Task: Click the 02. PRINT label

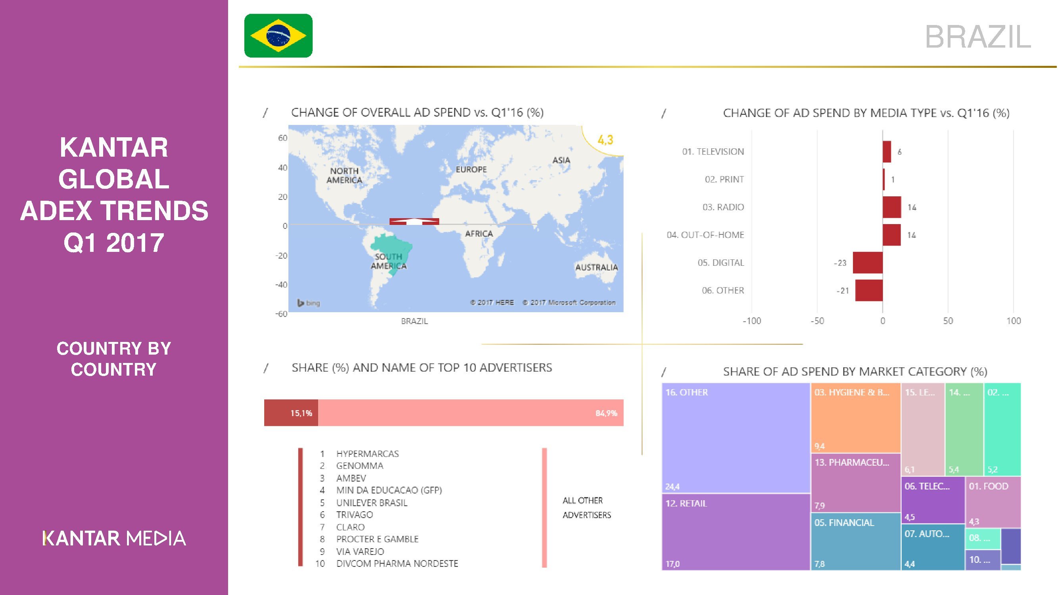Action: coord(724,179)
